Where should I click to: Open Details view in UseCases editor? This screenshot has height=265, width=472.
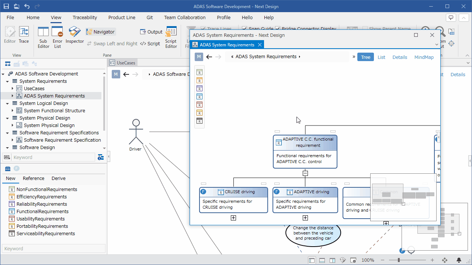[x=458, y=74]
